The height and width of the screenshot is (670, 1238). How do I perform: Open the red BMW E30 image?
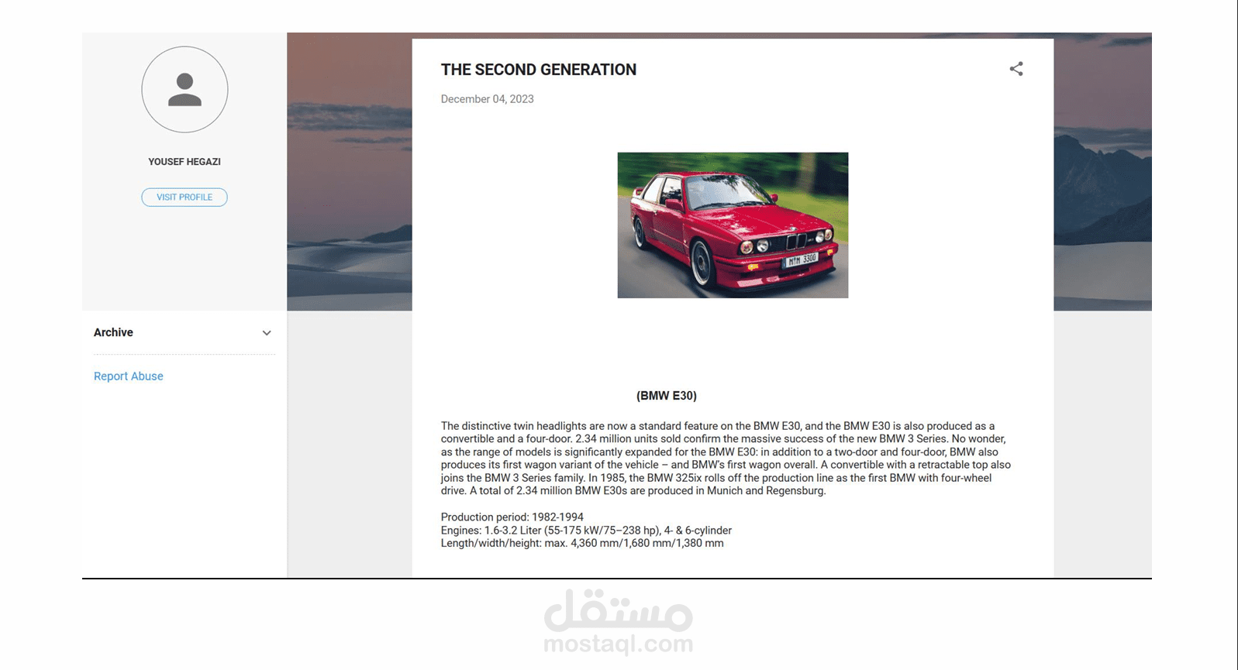point(733,225)
